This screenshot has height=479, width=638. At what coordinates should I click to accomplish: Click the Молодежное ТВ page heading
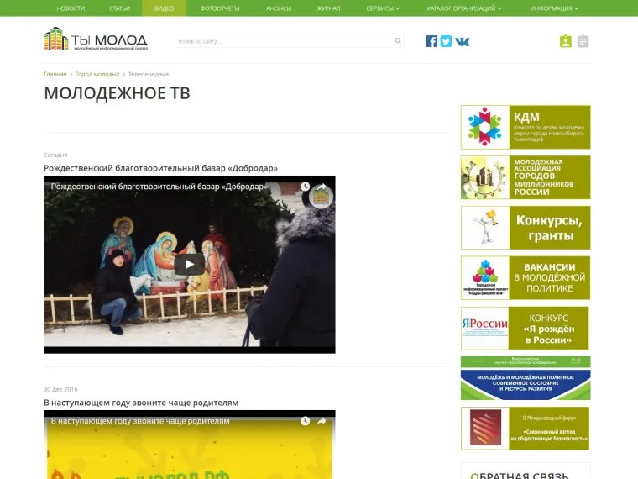click(117, 93)
